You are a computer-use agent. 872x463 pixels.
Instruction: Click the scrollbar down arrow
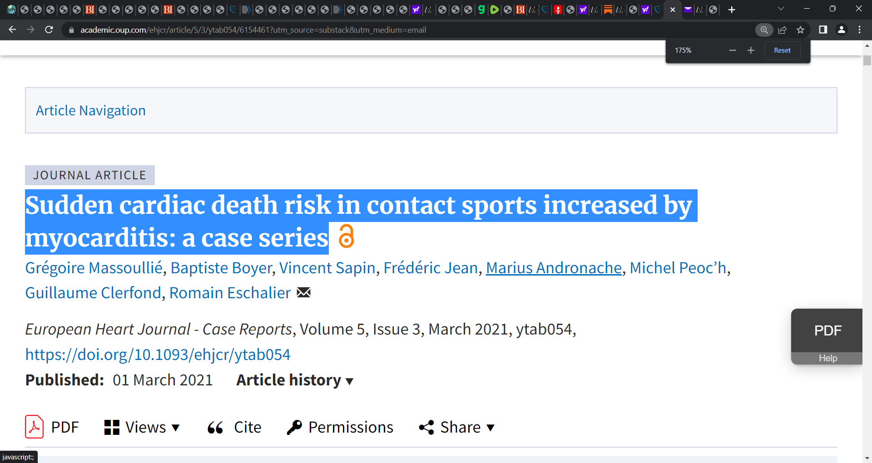(x=867, y=458)
